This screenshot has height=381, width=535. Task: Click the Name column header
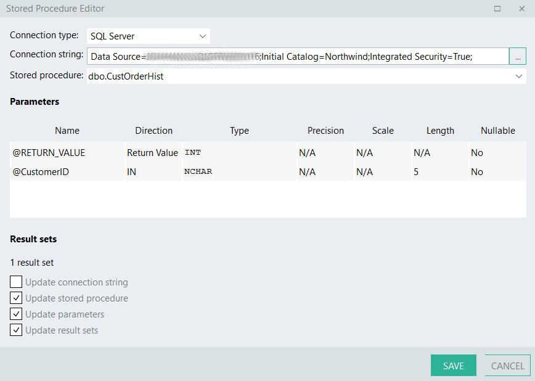pyautogui.click(x=67, y=130)
